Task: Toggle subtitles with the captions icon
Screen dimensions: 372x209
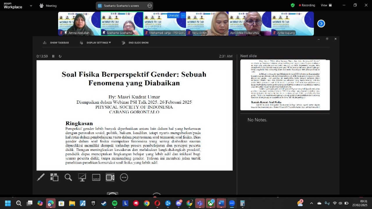Action: tap(96, 177)
